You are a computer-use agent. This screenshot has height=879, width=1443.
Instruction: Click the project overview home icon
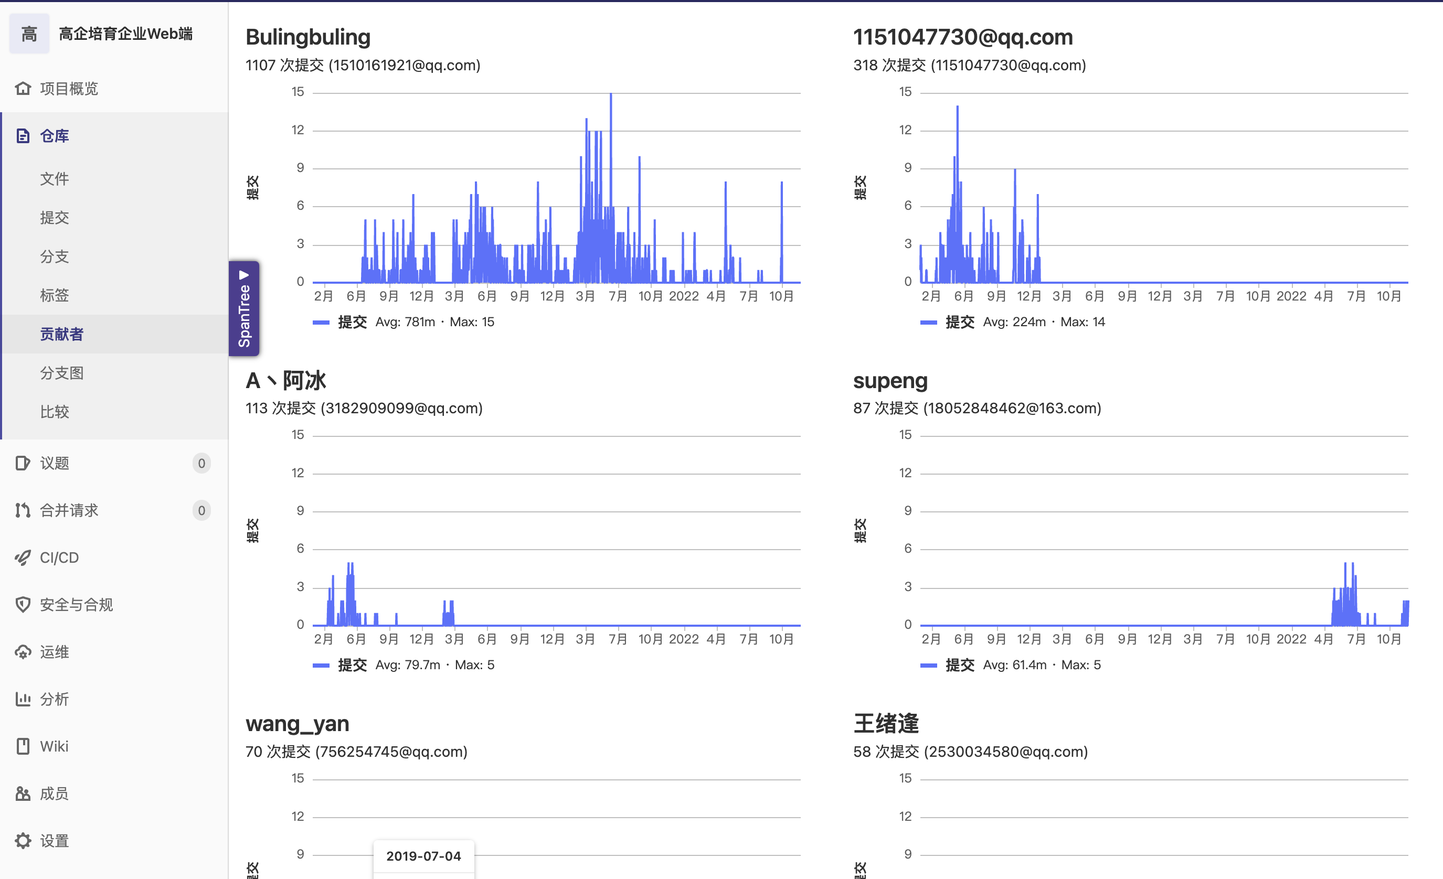click(23, 88)
